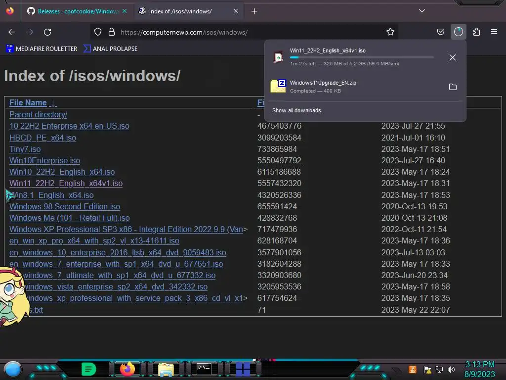Screen dimensions: 506x380
Task: Download Tiny7.iso
Action: point(25,149)
